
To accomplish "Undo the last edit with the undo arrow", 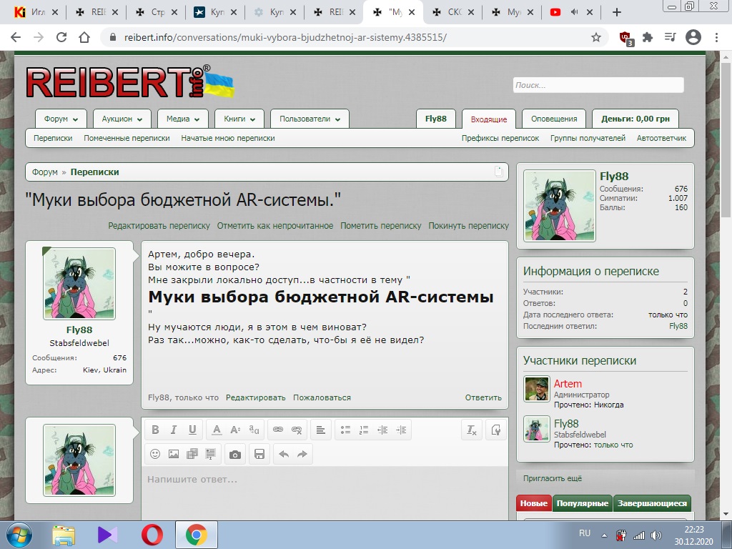I will (x=284, y=454).
